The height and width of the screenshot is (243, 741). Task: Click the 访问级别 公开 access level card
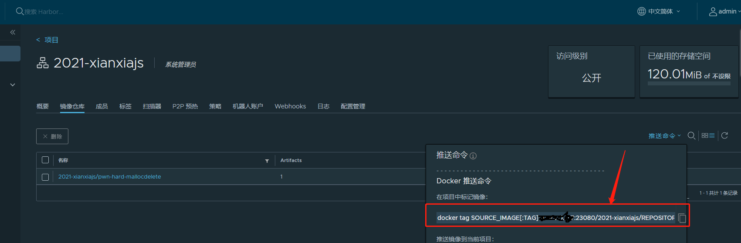(592, 71)
